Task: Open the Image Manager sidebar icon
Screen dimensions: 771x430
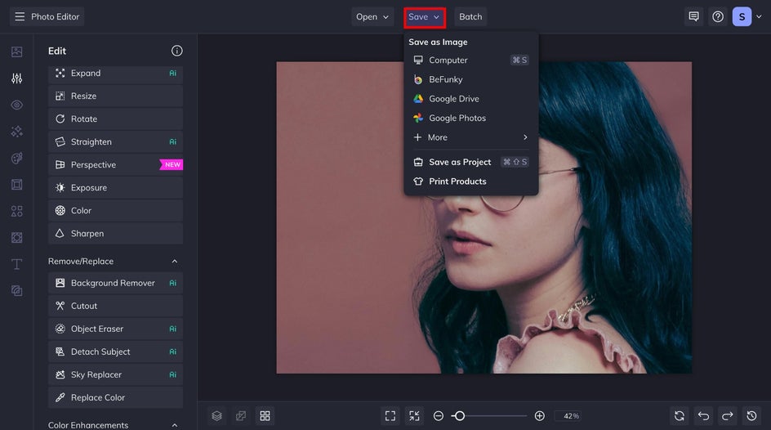Action: coord(16,52)
